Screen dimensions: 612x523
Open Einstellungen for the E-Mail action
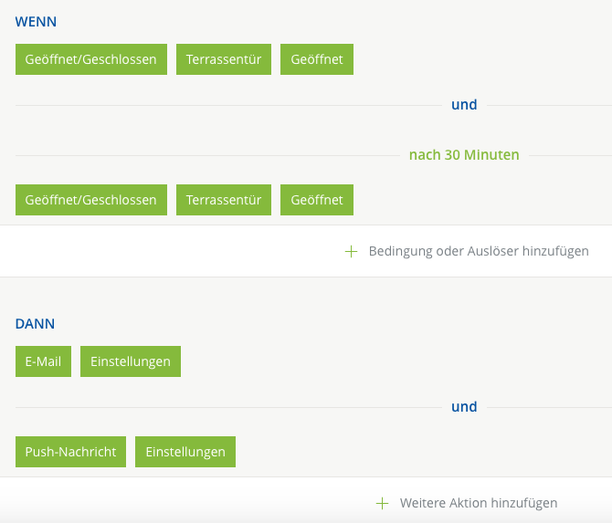tap(131, 361)
